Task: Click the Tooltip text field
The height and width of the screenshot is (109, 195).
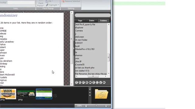Action: (21, 3)
